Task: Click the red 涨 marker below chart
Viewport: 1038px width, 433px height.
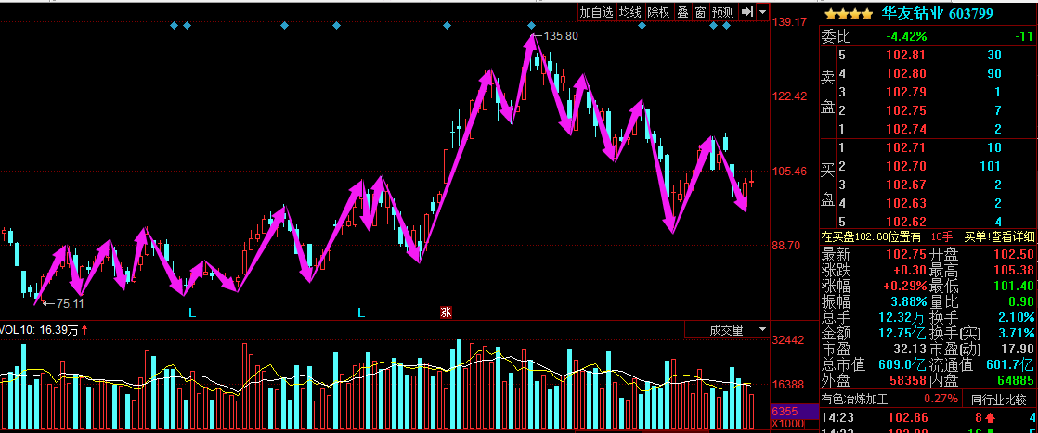Action: 447,312
